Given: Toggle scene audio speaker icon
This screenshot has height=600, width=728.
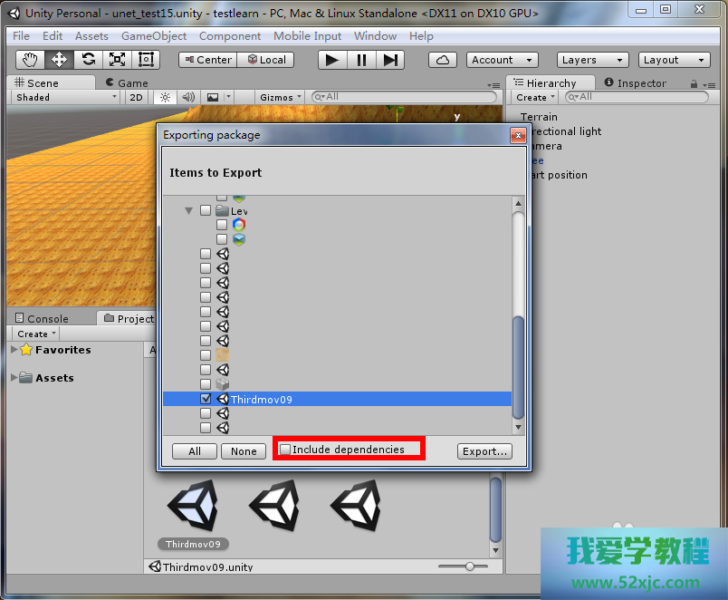Looking at the screenshot, I should [188, 97].
